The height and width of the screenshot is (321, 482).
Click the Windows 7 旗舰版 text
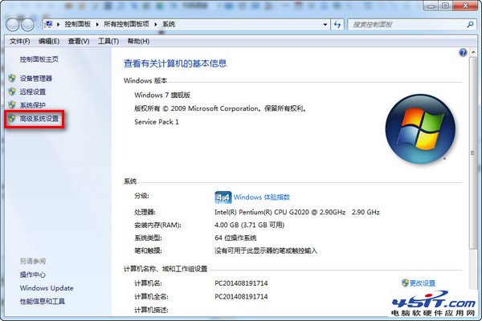162,95
